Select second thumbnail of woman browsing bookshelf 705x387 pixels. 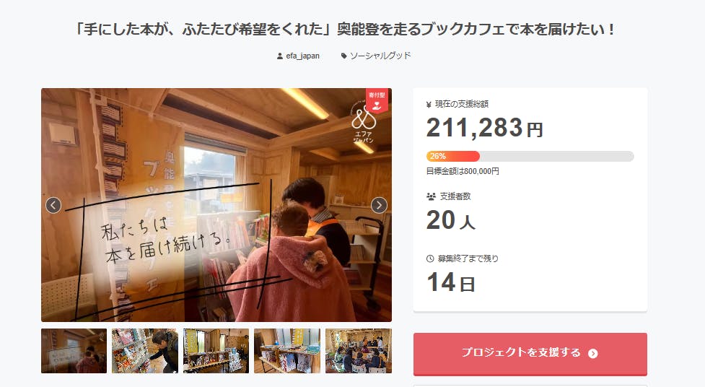point(145,351)
